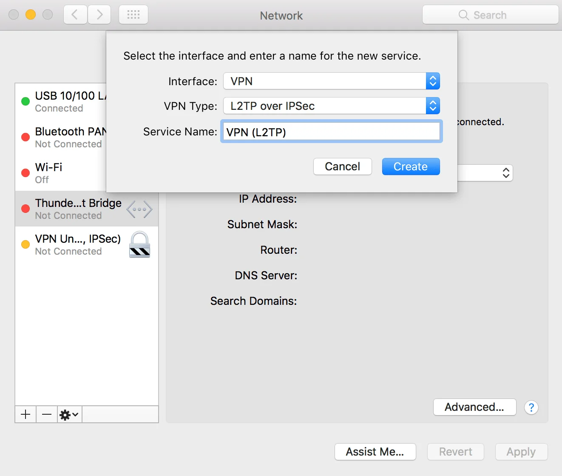Open Advanced network settings

474,407
